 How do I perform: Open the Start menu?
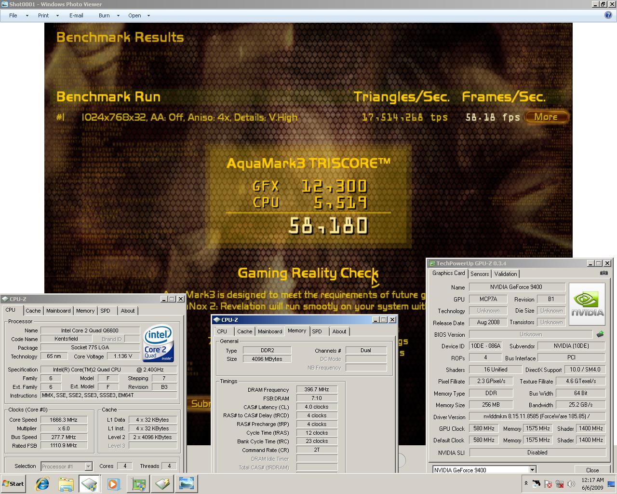coord(13,484)
